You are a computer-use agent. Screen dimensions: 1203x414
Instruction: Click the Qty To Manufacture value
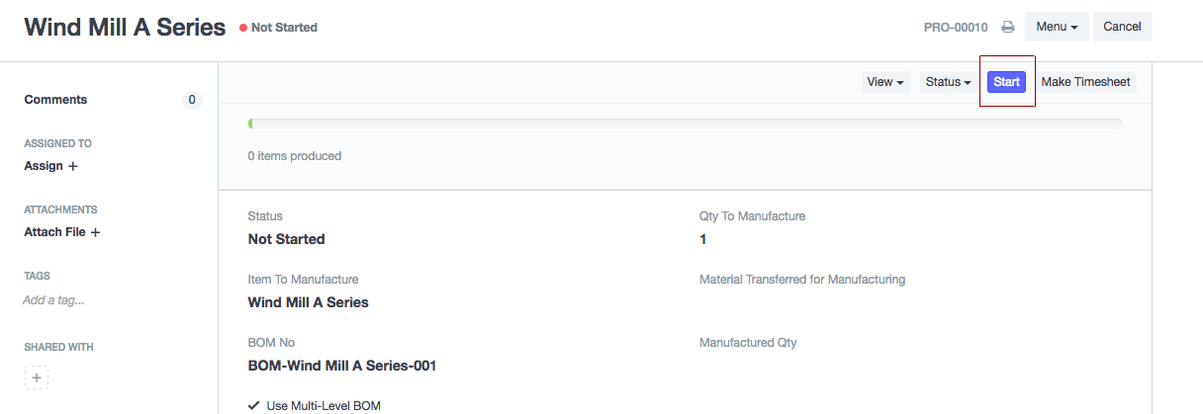[x=703, y=239]
